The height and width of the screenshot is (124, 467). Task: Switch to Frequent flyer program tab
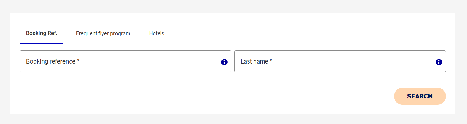click(x=103, y=33)
